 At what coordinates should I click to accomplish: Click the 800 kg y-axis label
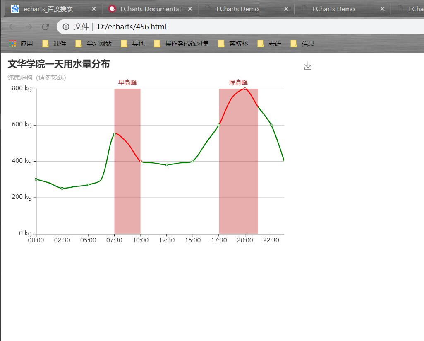(22, 88)
